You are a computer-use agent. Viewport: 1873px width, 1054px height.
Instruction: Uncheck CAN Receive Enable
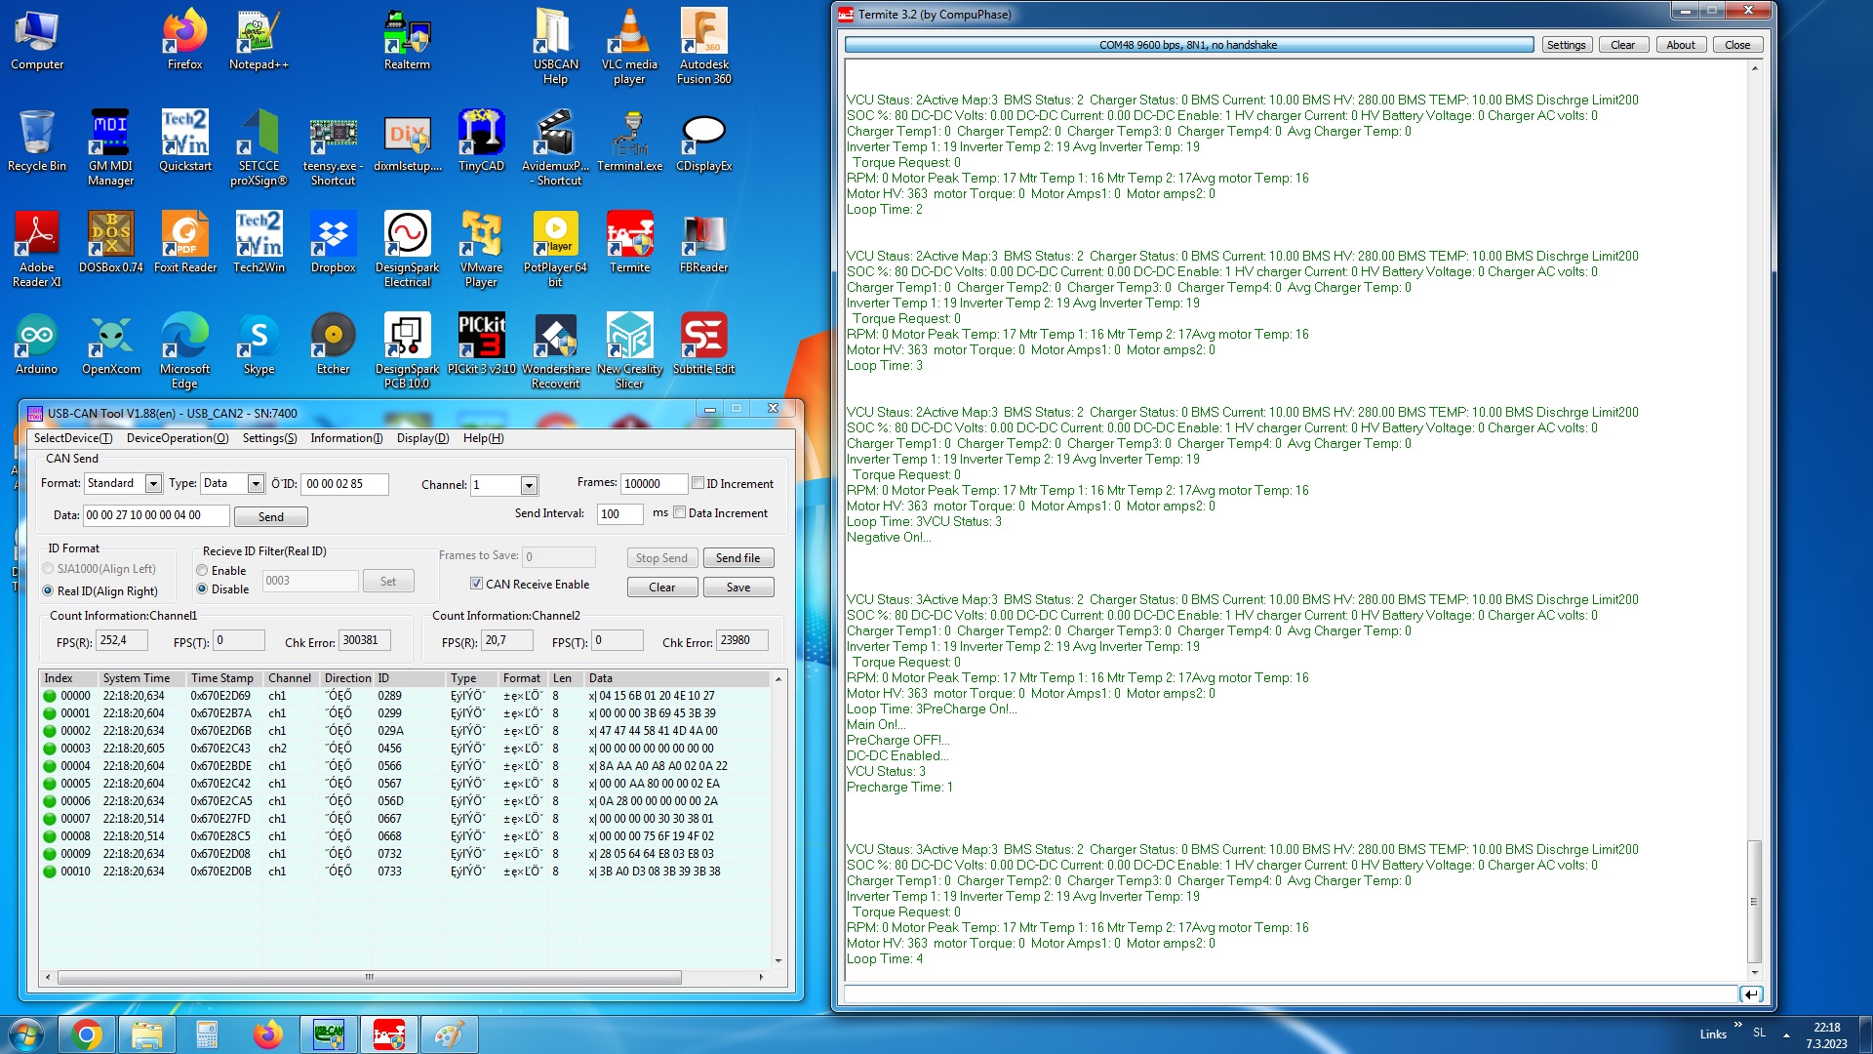(x=476, y=584)
